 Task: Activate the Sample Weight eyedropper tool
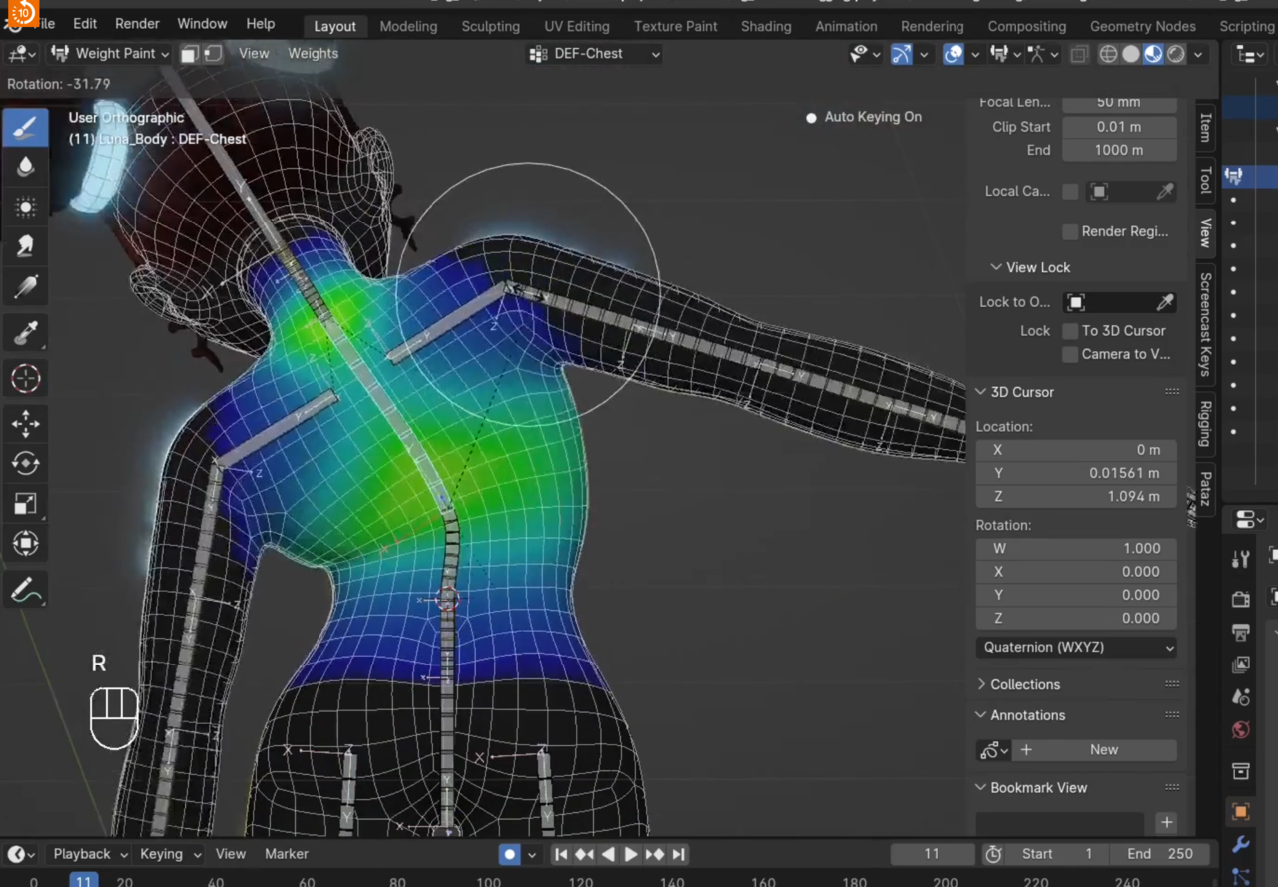point(26,333)
